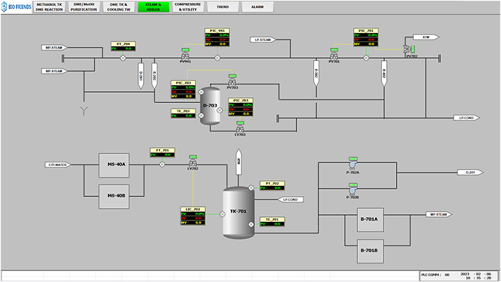
Task: Open the PIC_941 controller faceplate title
Action: coord(217,30)
